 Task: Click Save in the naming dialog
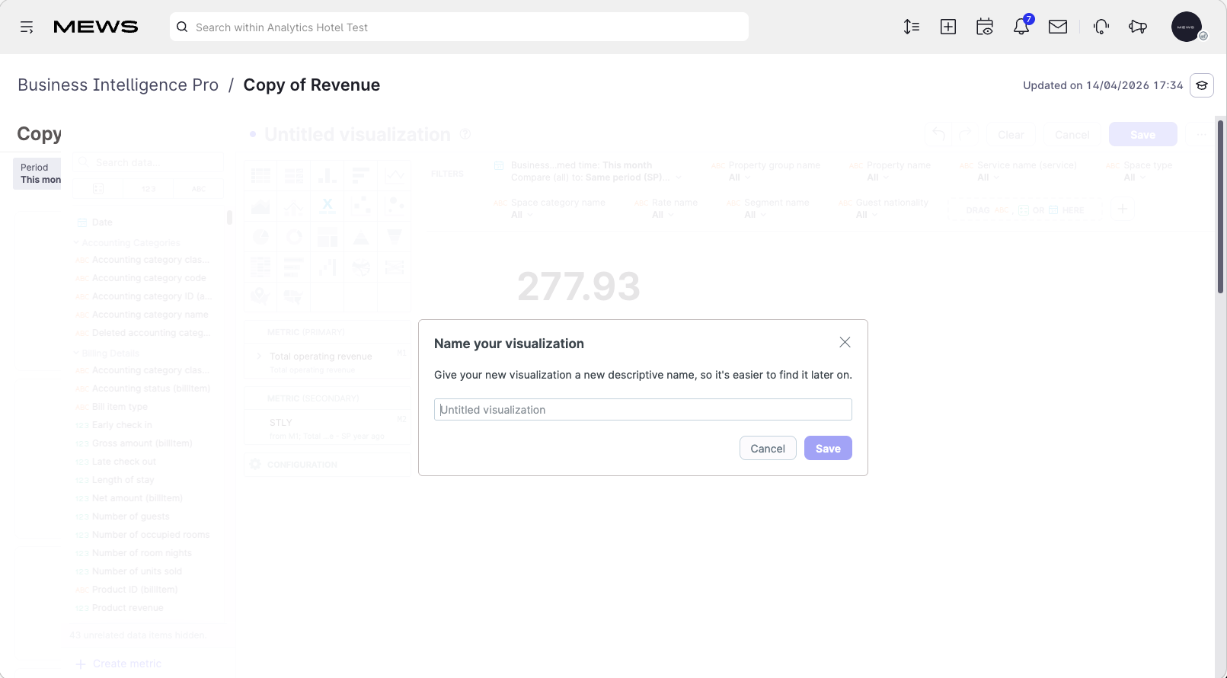click(x=828, y=449)
